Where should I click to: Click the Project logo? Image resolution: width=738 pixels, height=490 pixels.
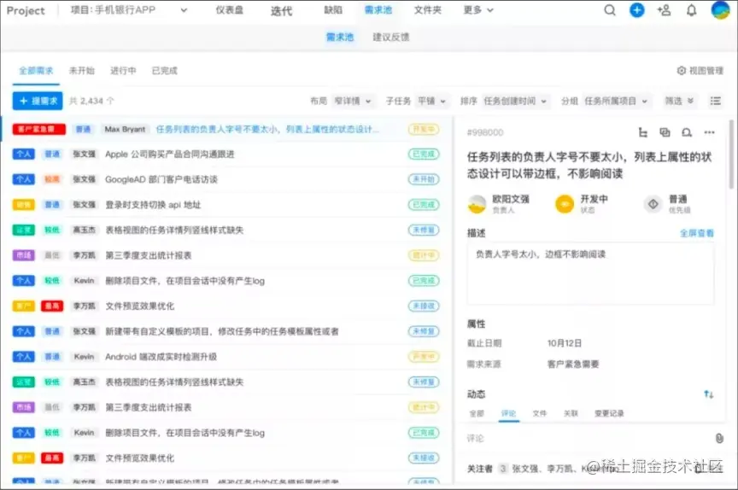pyautogui.click(x=26, y=10)
